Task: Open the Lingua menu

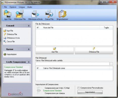Action: click(x=22, y=7)
